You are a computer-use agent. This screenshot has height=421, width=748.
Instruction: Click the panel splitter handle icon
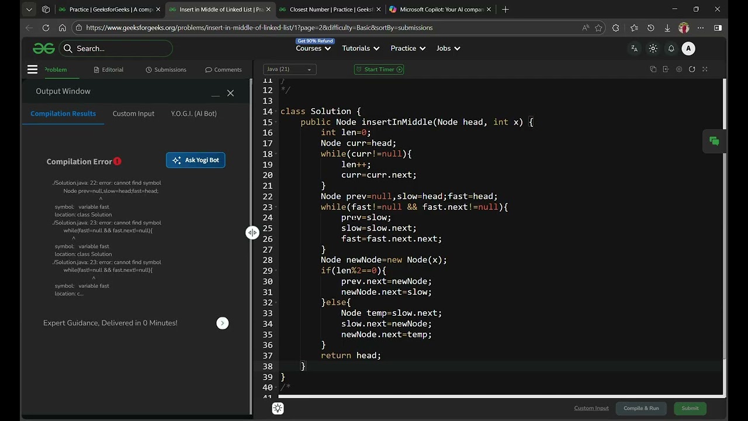tap(252, 233)
